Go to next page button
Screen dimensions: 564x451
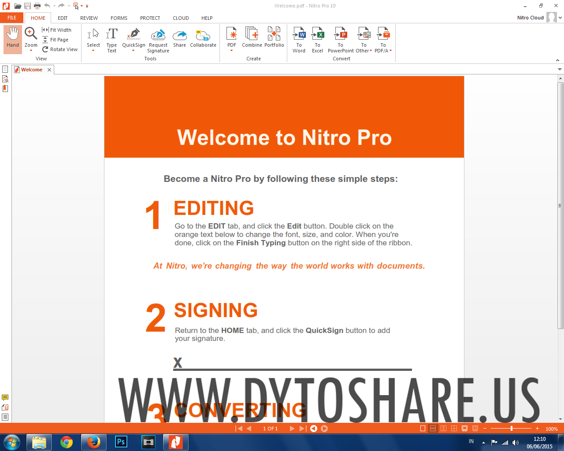pos(292,429)
